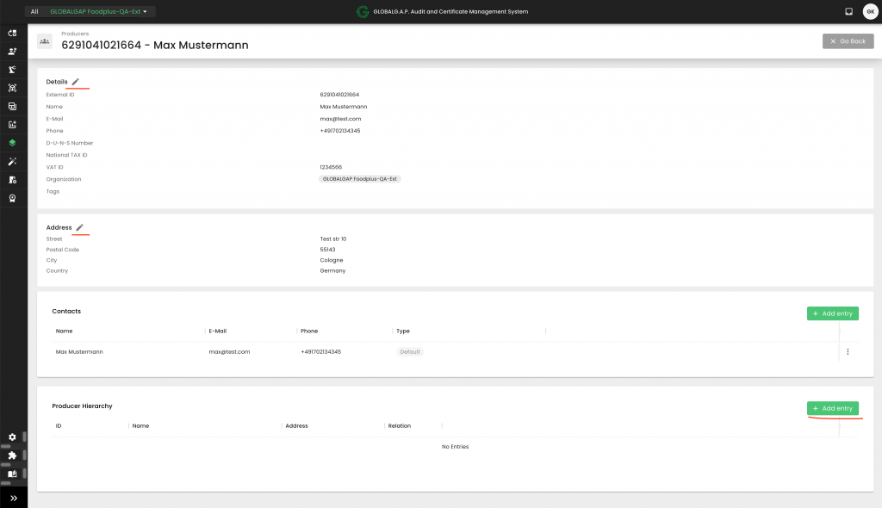
Task: Click the pencil icon beside Address
Action: click(x=79, y=227)
